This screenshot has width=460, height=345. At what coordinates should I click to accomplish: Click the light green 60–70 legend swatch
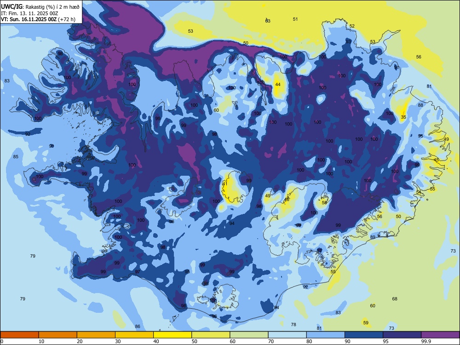(249, 335)
